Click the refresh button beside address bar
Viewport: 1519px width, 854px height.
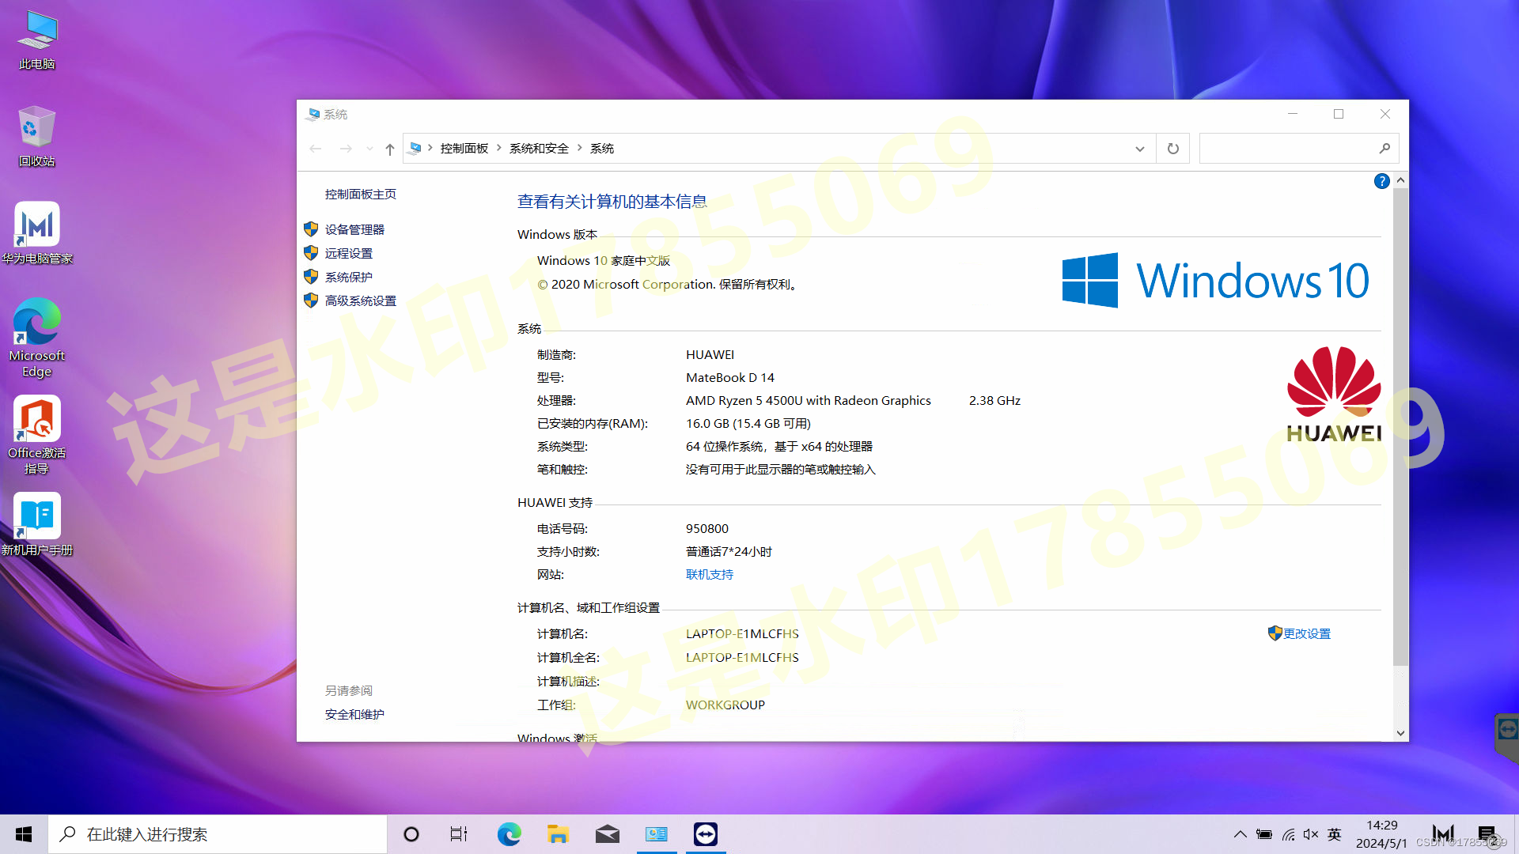pyautogui.click(x=1172, y=149)
